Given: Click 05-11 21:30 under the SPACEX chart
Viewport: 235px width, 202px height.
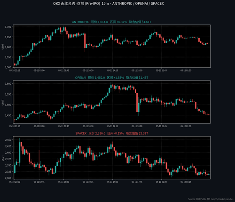Looking at the screenshot, I should 161,182.
